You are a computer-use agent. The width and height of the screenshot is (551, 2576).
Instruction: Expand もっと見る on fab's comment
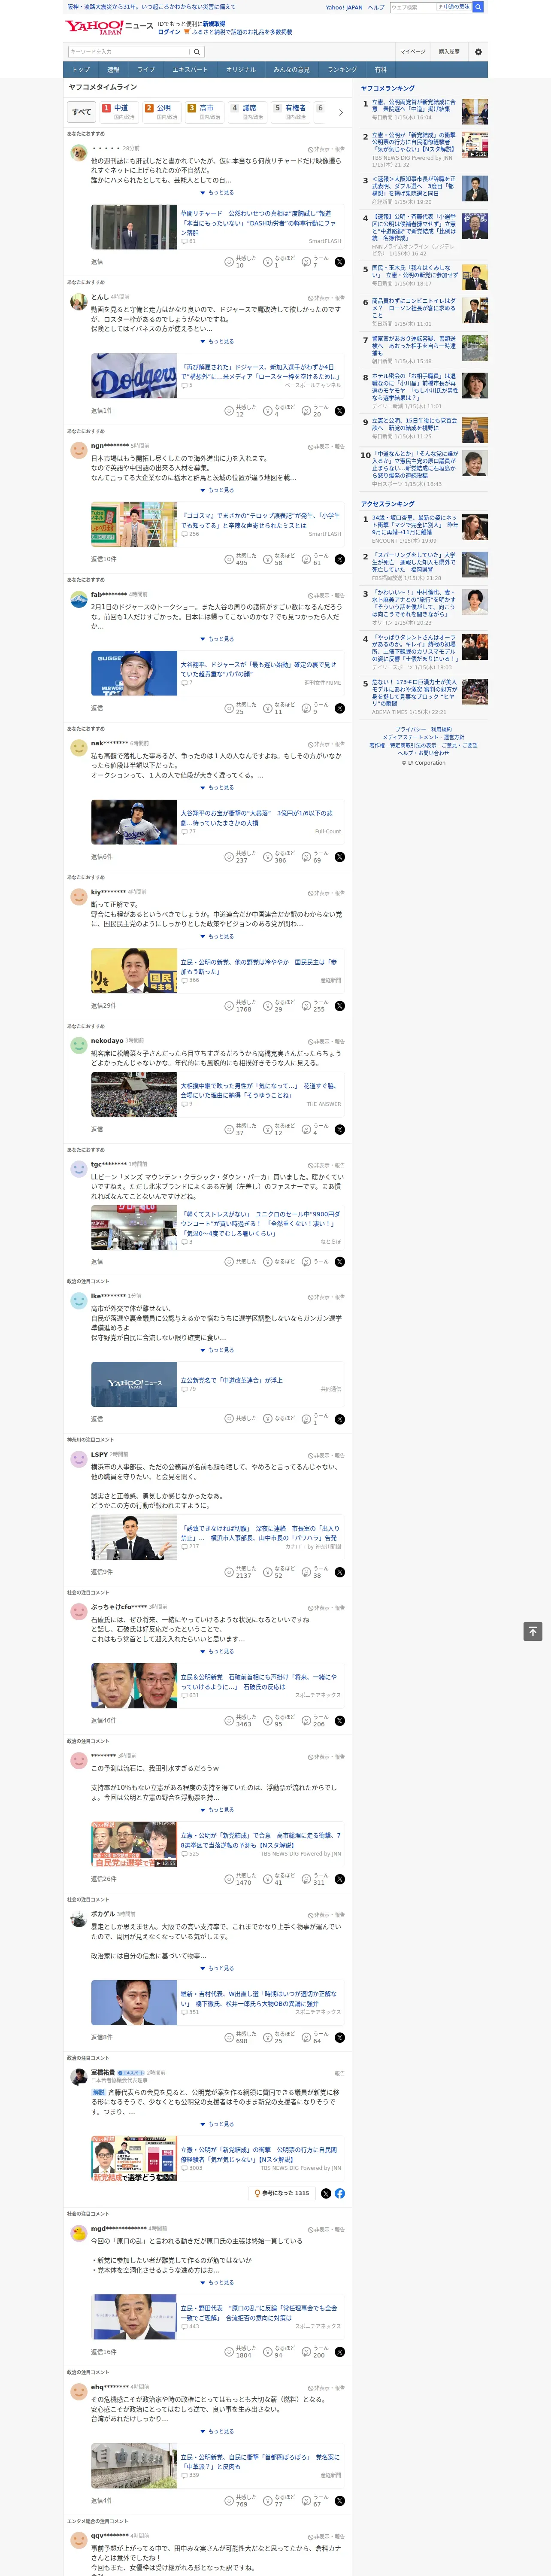point(217,639)
